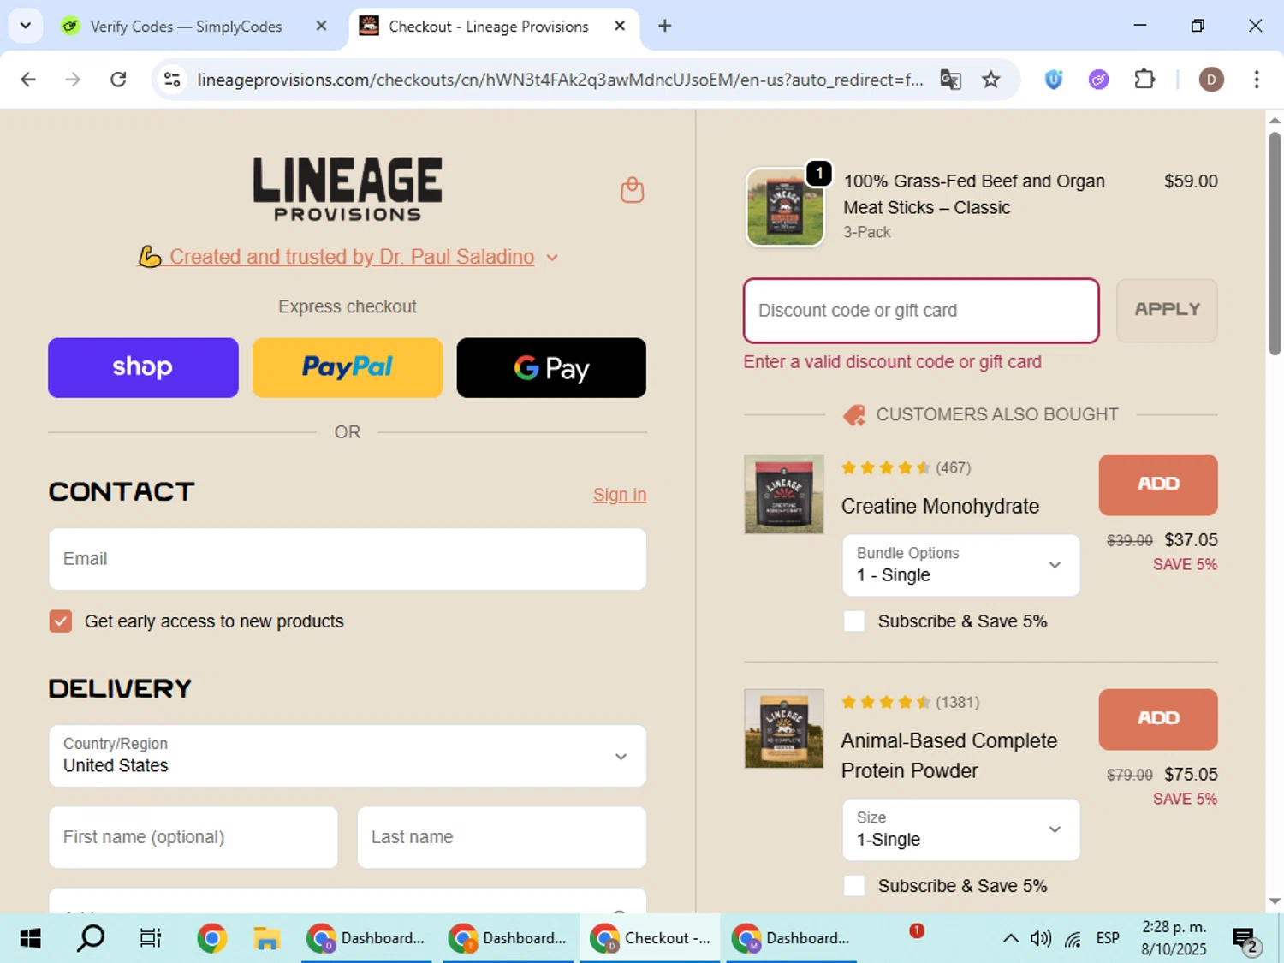
Task: Close the Verify Codes tab
Action: 321,26
